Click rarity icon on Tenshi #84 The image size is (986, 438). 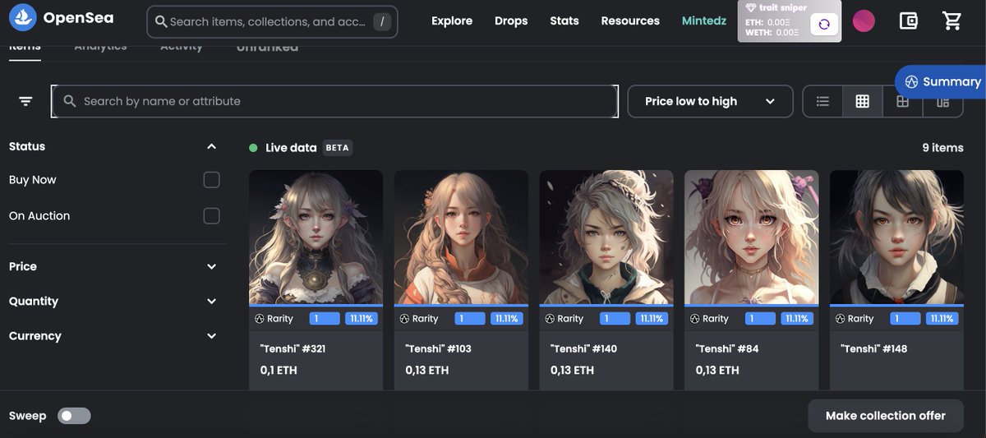[x=695, y=319]
